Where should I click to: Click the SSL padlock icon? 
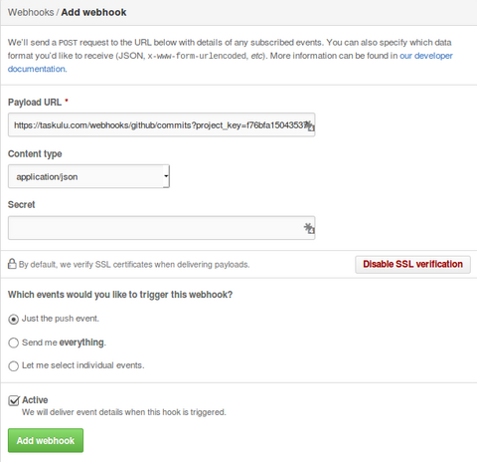pyautogui.click(x=12, y=264)
